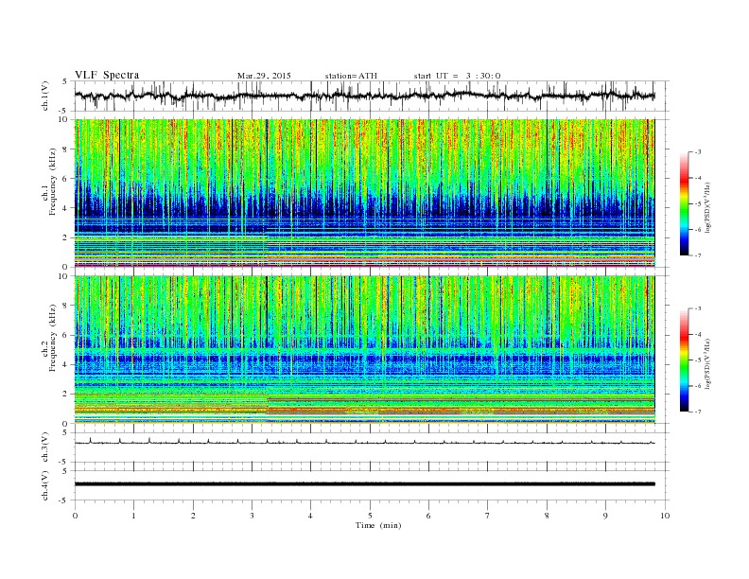Click time axis tick label "10" at bottom right
Image resolution: width=749 pixels, height=579 pixels.
click(665, 516)
